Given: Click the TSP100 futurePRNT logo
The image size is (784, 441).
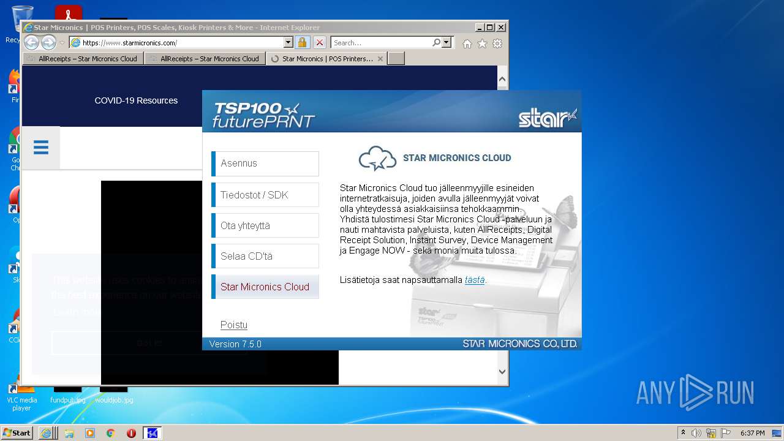Looking at the screenshot, I should [x=263, y=115].
